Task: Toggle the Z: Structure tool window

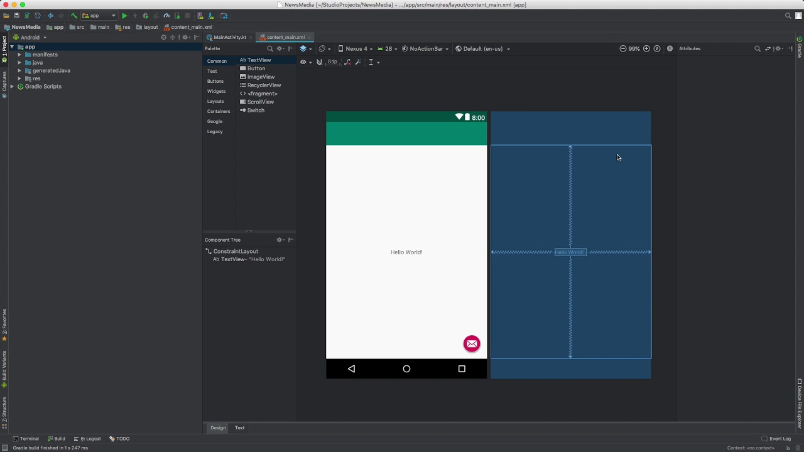Action: coord(4,412)
